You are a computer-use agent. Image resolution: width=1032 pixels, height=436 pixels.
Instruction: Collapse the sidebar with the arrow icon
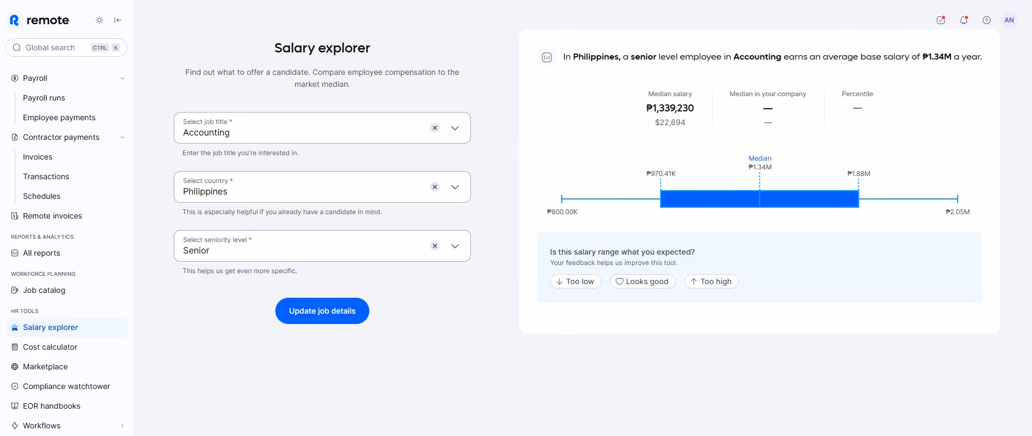coord(117,20)
